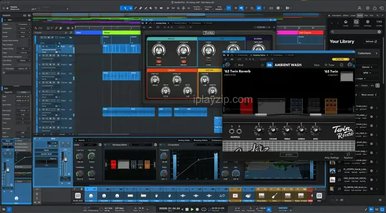Select the Arrow tool in top toolbar
Image resolution: width=386 pixels, height=213 pixels.
tap(125, 8)
